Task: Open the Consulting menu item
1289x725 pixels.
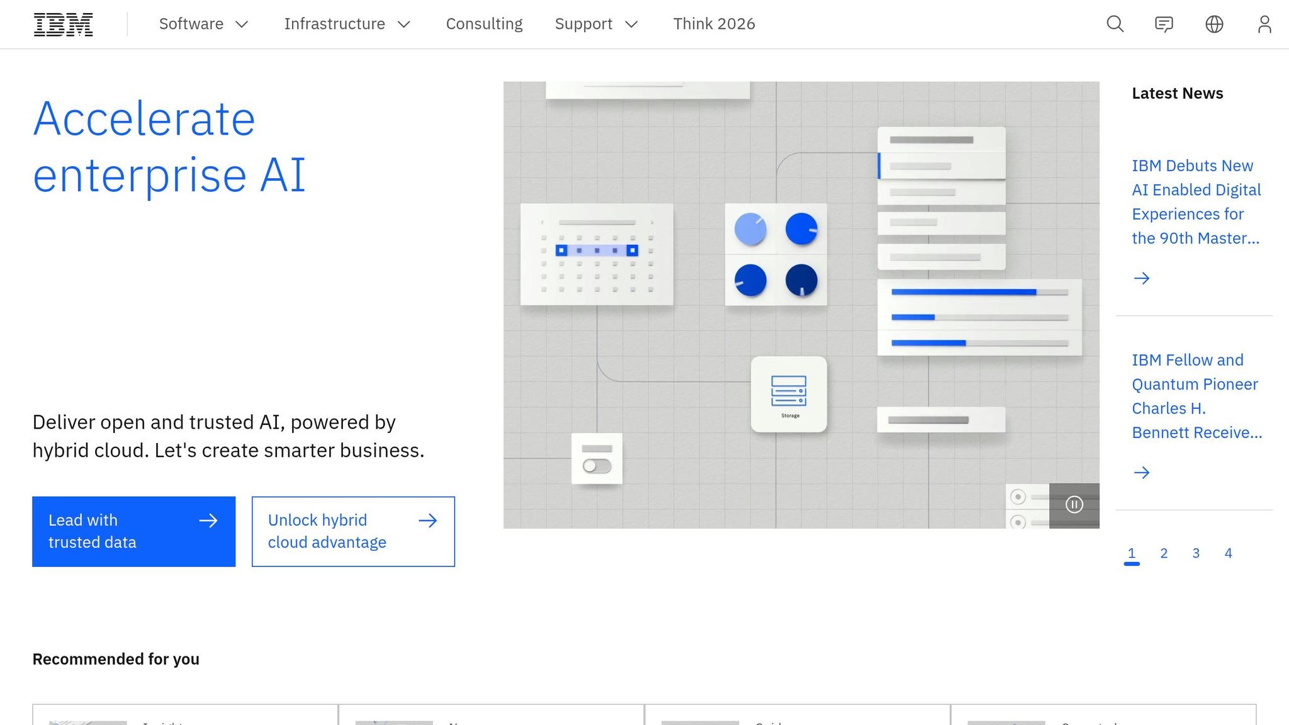Action: pyautogui.click(x=484, y=24)
